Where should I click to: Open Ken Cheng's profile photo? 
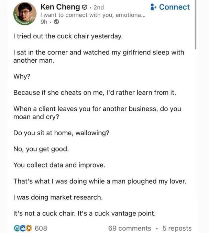(25, 14)
